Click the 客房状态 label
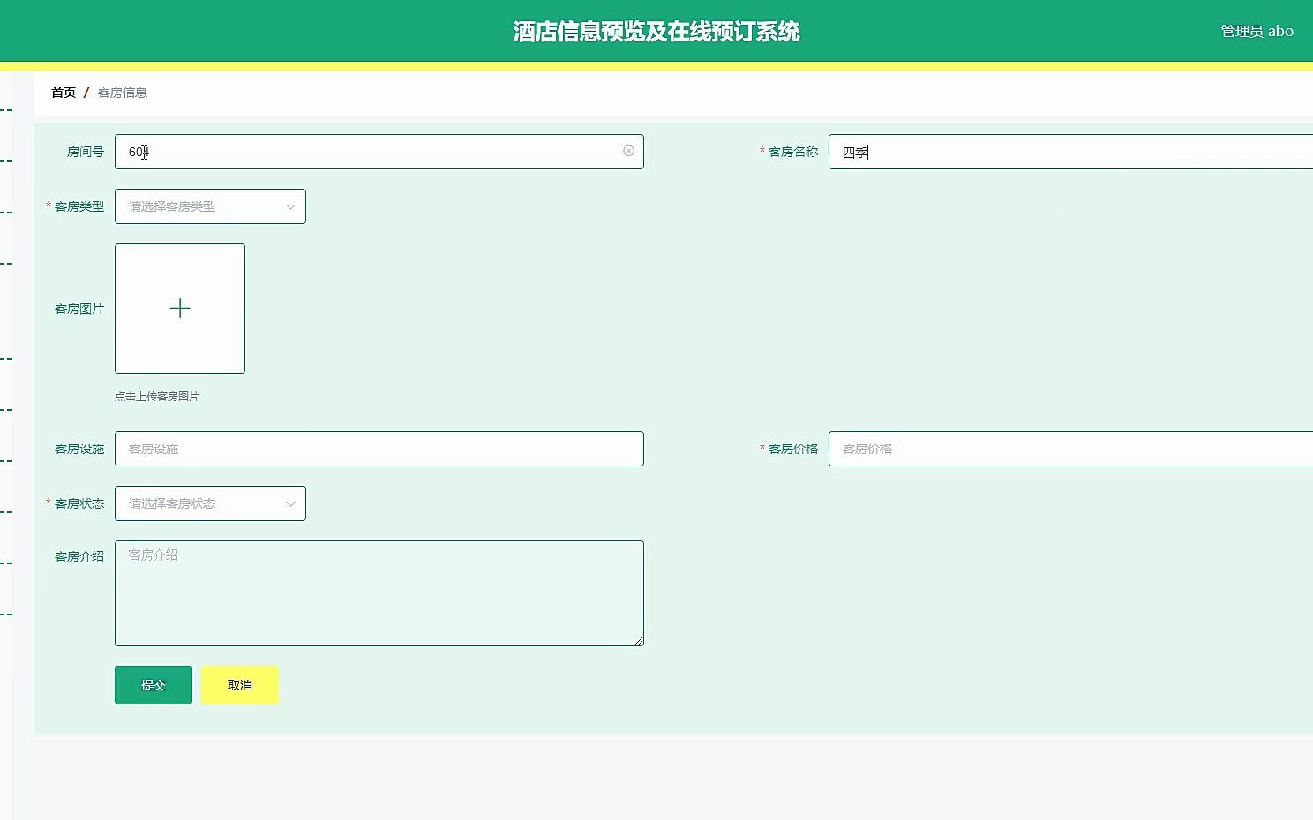Image resolution: width=1313 pixels, height=820 pixels. pyautogui.click(x=79, y=503)
